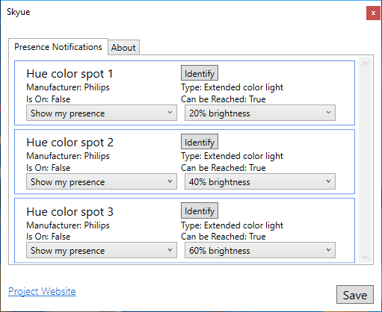This screenshot has height=312, width=382.
Task: Expand Show my presence dropdown for spot 1
Action: coord(102,113)
